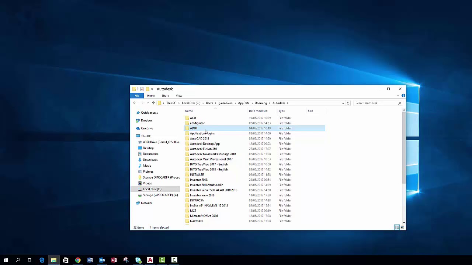
Task: Switch to details view in status bar
Action: [x=397, y=227]
